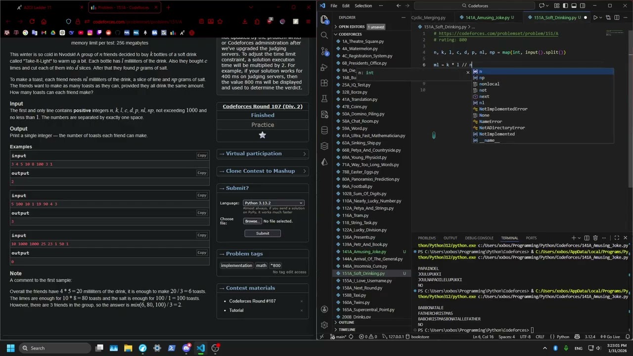Open the Python language mode in status bar
Screen dimensions: 633x356
point(563,337)
